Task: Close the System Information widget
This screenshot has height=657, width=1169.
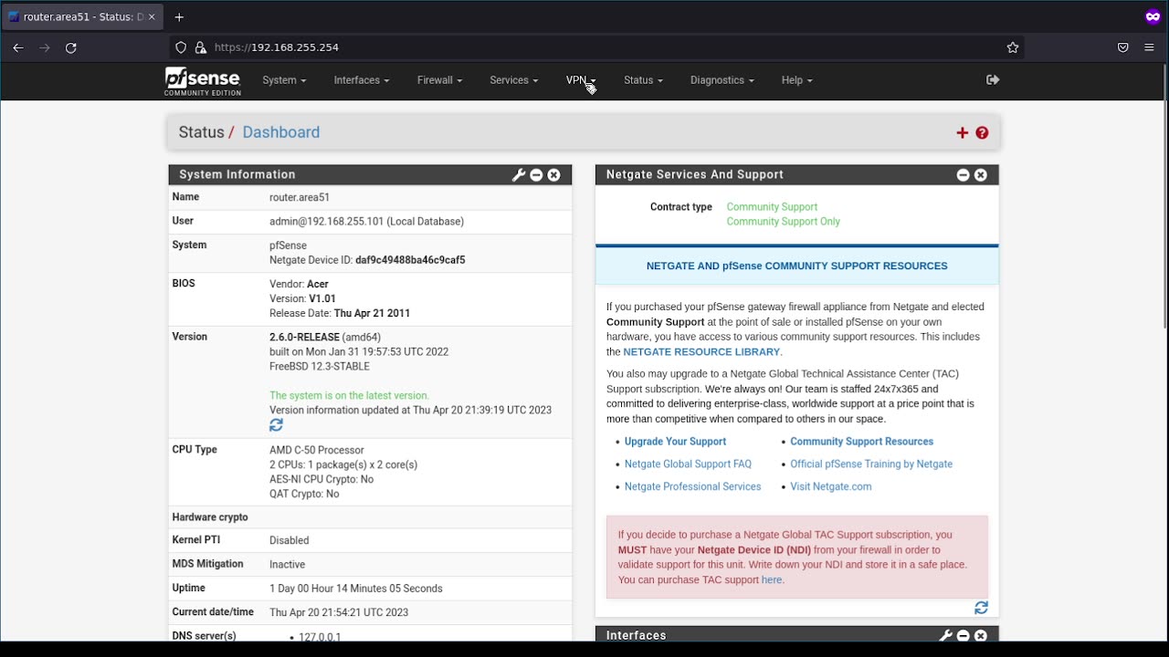Action: 553,175
